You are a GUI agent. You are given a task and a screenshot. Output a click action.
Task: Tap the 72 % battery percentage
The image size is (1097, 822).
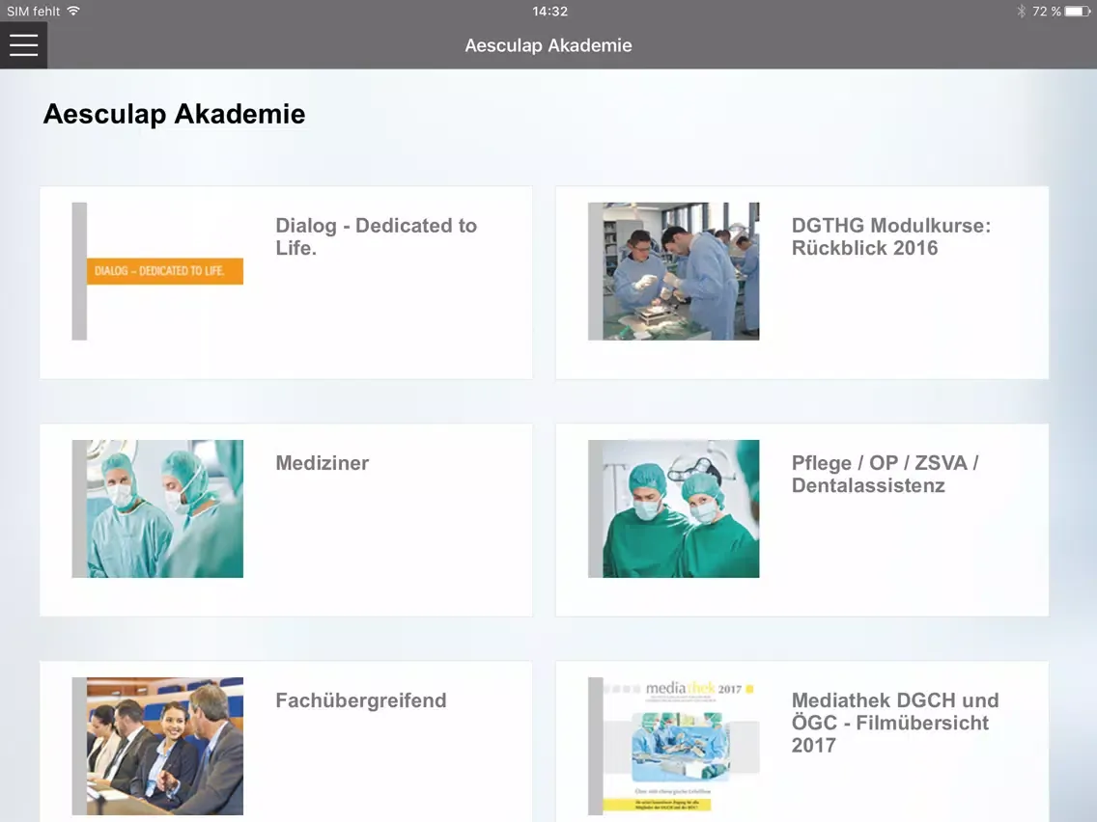coord(1047,12)
